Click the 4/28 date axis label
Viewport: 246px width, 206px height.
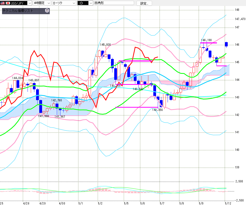coord(26,203)
